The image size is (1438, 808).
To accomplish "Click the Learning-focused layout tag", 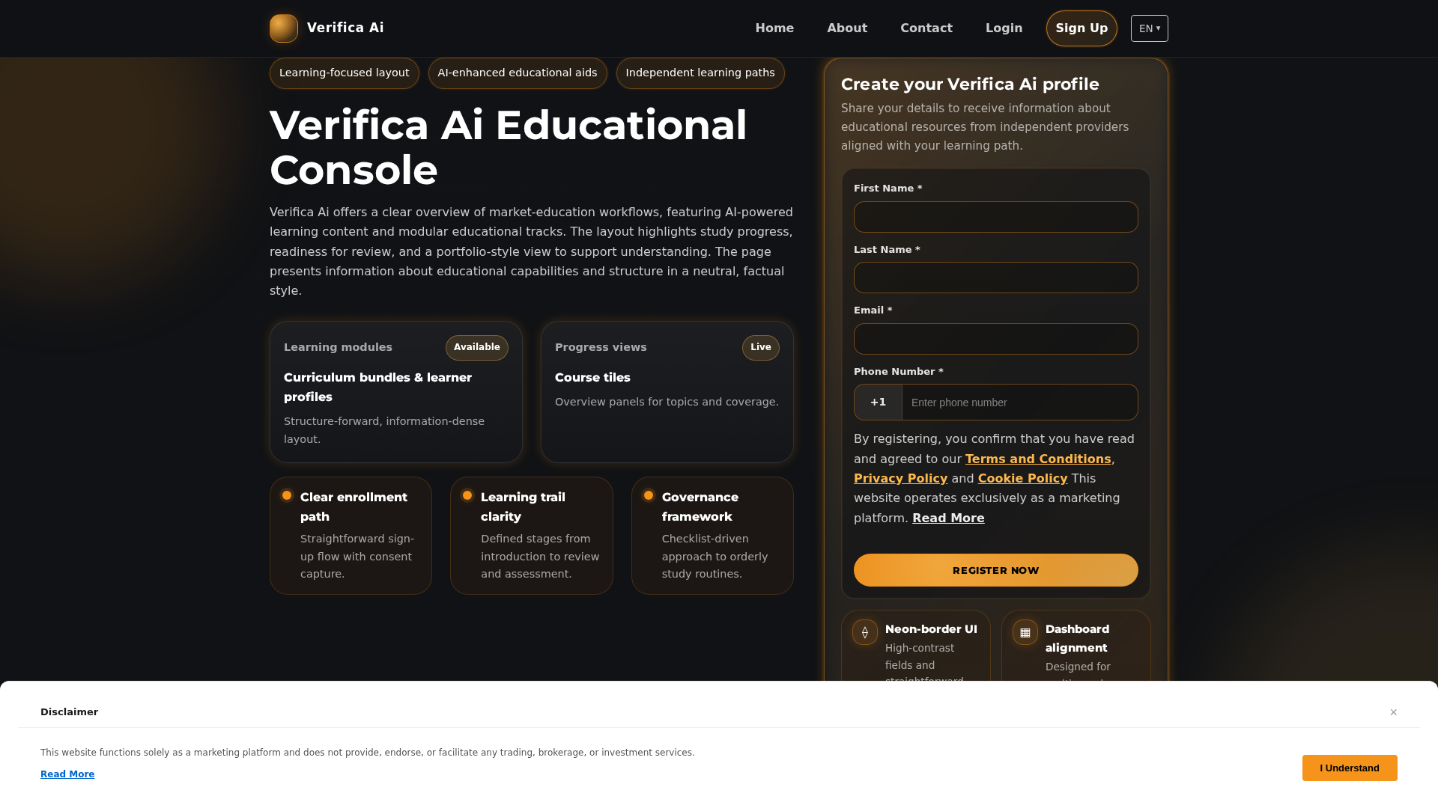I will point(345,73).
